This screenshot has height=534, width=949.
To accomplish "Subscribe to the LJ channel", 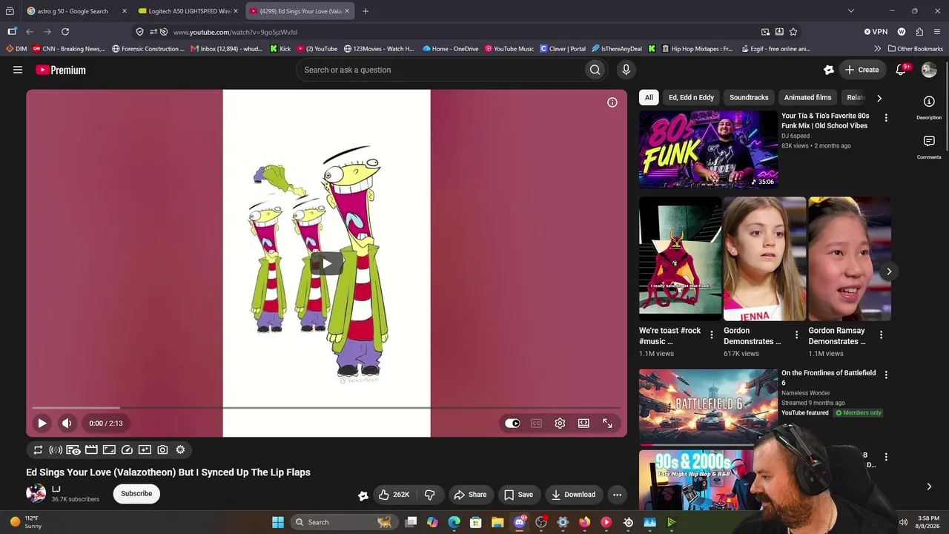I will (136, 494).
